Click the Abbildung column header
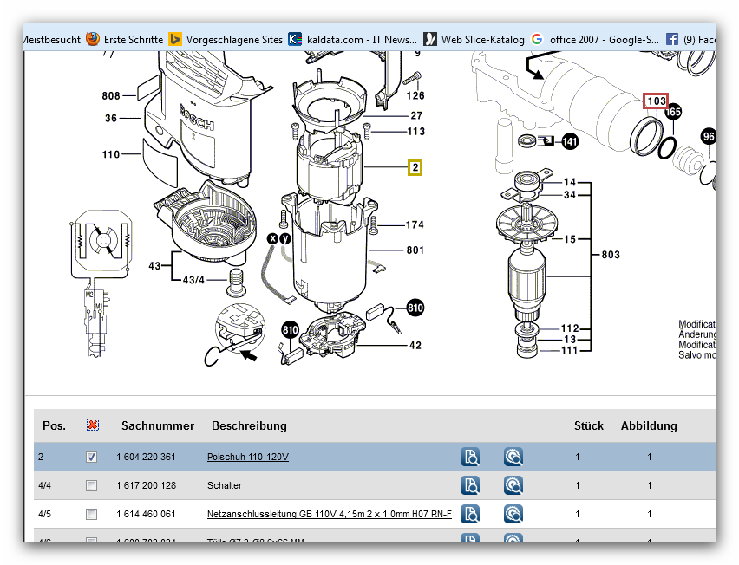This screenshot has width=739, height=565. (x=649, y=425)
